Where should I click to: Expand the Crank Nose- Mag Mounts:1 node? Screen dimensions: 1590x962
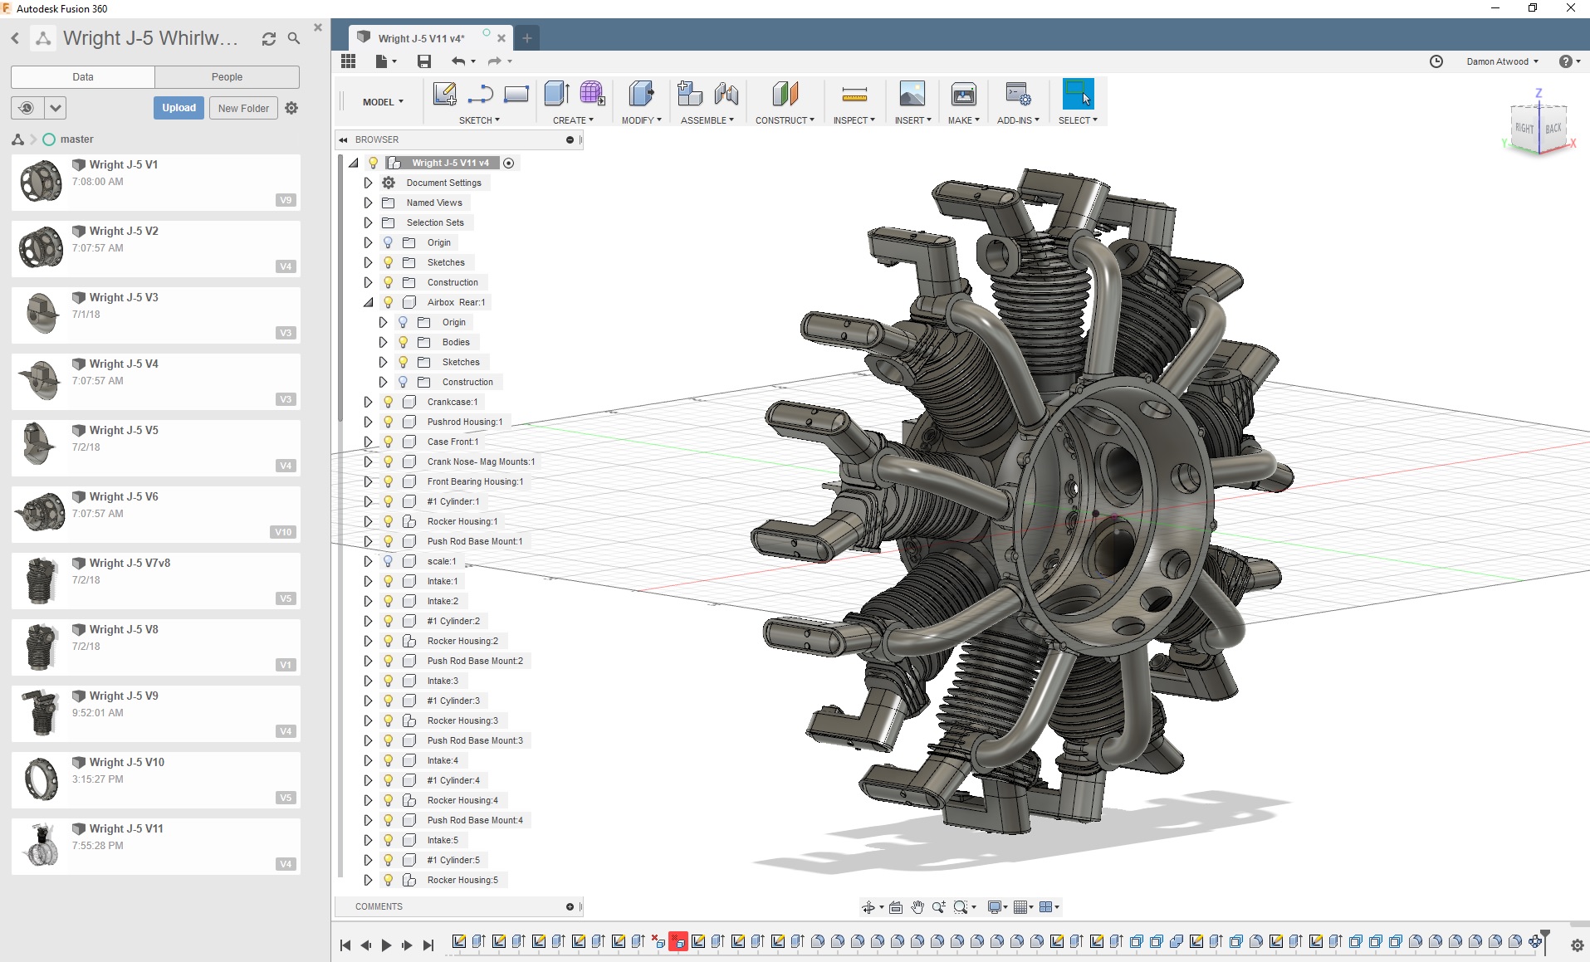pos(368,461)
